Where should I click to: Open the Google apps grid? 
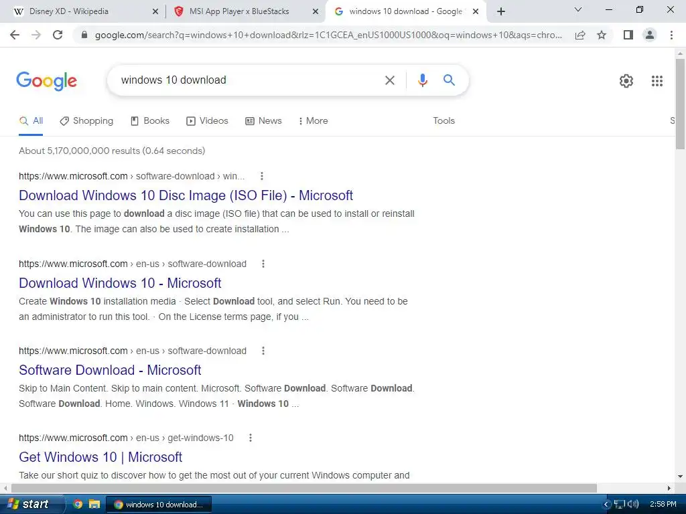657,81
